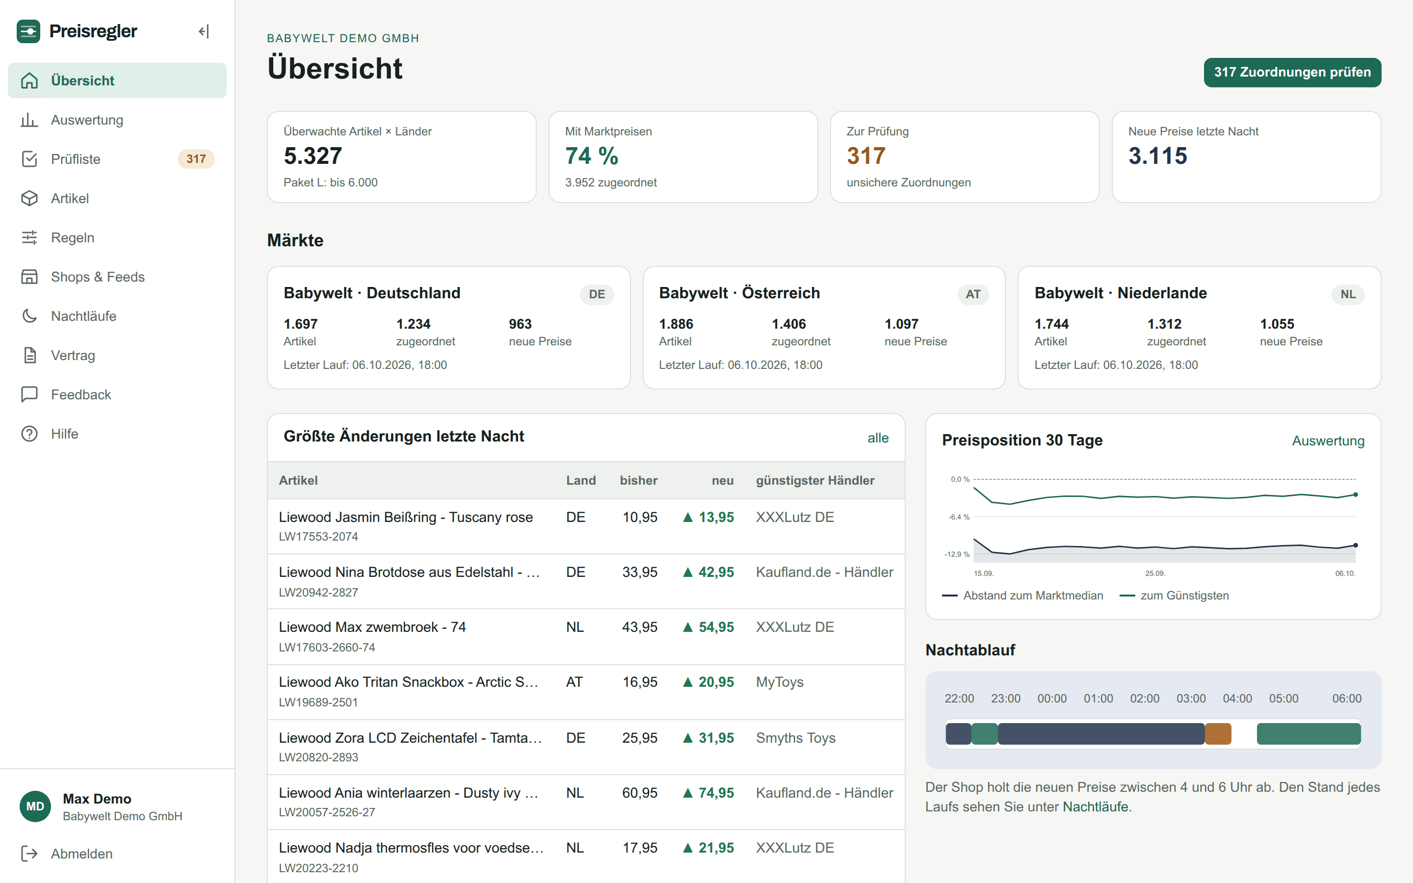Viewport: 1413px width, 883px height.
Task: Click the Neue Preise letzte Nacht card
Action: [x=1247, y=157]
